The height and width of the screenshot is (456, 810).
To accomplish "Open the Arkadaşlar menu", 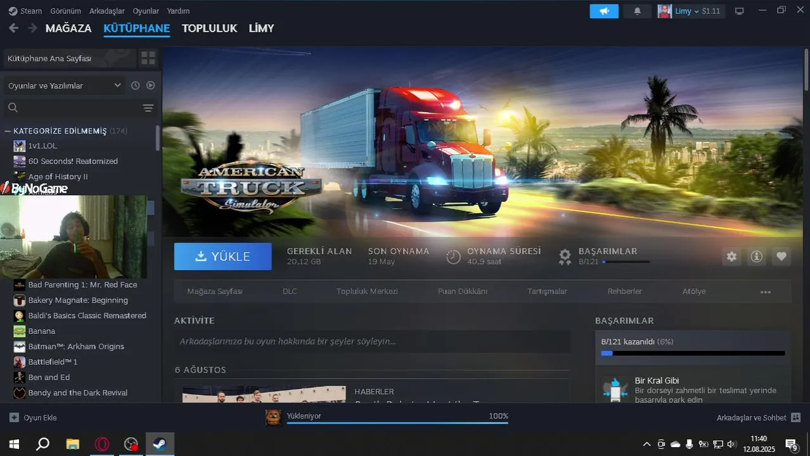I will [x=107, y=11].
